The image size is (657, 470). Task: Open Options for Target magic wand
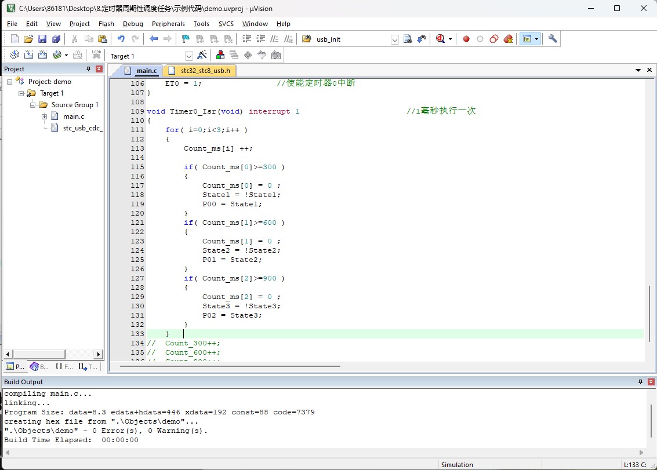(202, 55)
